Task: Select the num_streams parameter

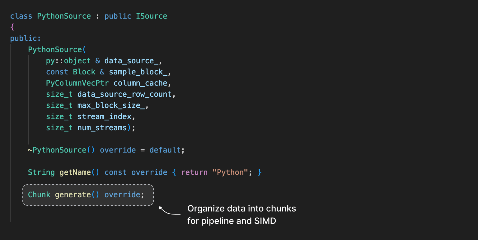Action: (x=102, y=128)
